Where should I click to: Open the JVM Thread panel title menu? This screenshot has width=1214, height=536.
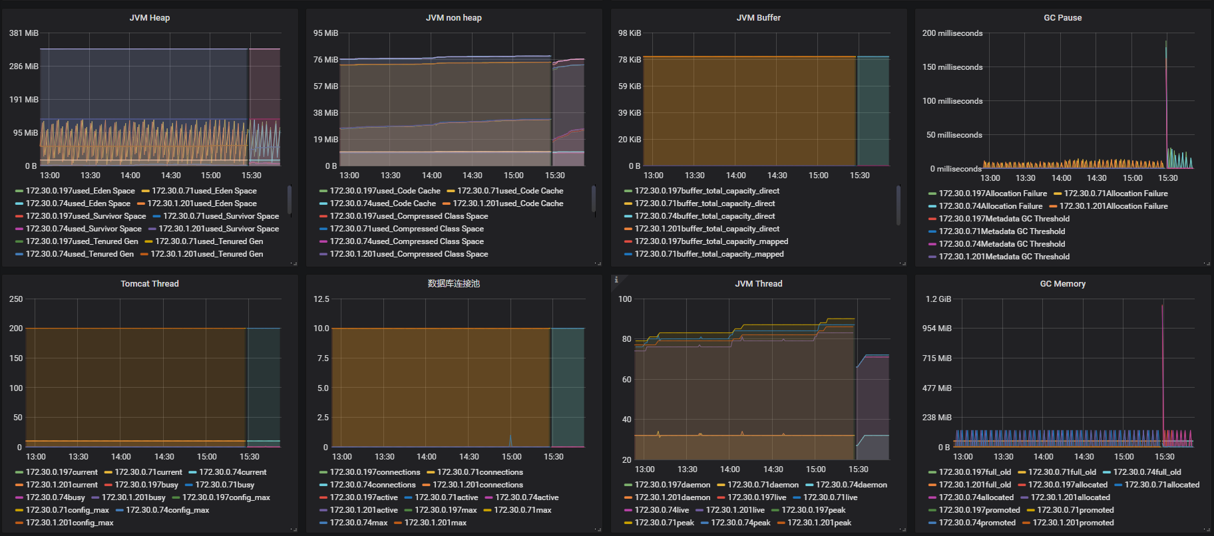[759, 284]
